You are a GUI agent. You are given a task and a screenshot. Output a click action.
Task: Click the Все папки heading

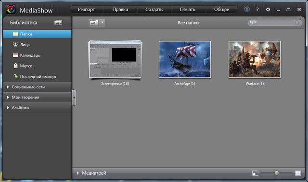point(188,23)
